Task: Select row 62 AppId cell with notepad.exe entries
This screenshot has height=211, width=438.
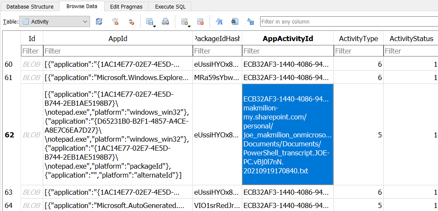Action: pyautogui.click(x=118, y=134)
